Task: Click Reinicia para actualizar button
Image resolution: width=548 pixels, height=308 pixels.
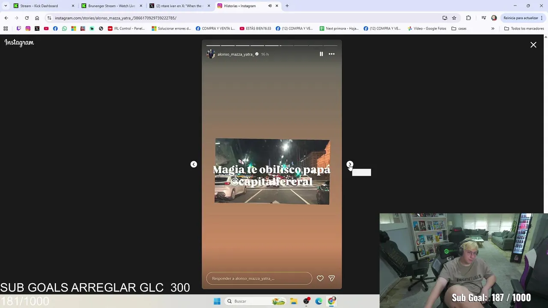Action: click(x=521, y=18)
